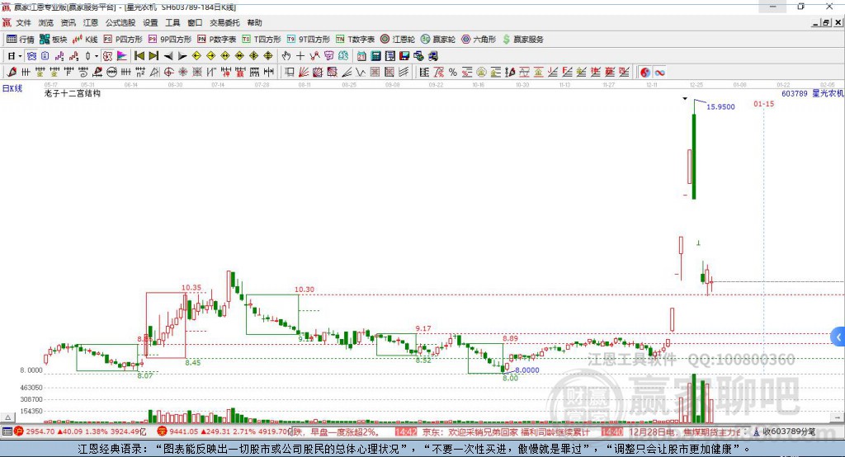Open the P数字表 tool
The image size is (845, 457).
click(217, 40)
